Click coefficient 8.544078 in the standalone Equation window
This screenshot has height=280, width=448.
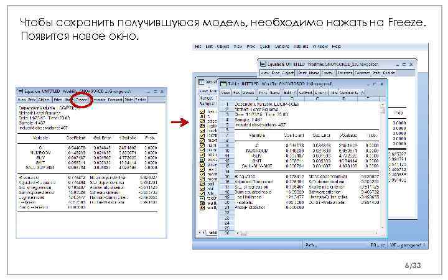(x=77, y=147)
